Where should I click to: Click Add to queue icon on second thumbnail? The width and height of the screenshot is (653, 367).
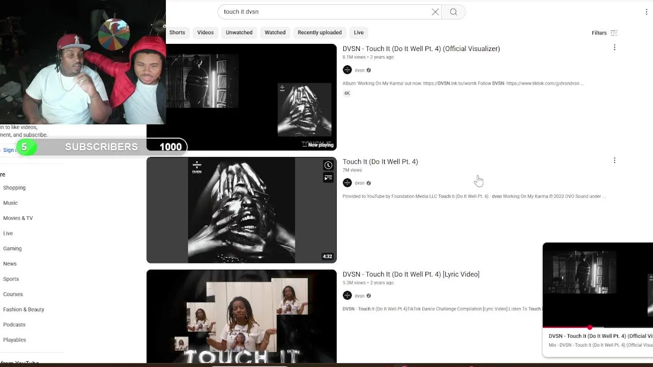(328, 177)
